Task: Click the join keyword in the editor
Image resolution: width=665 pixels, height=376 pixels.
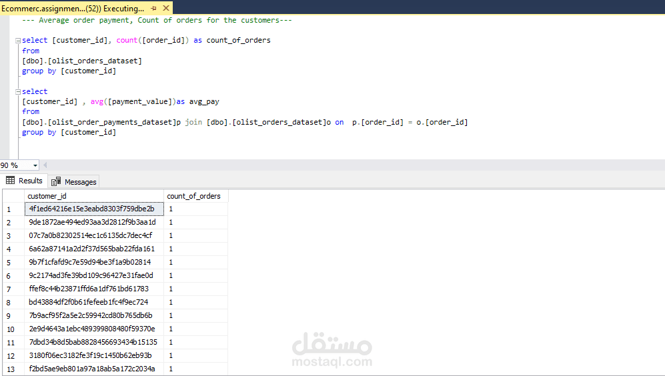Action: [193, 122]
